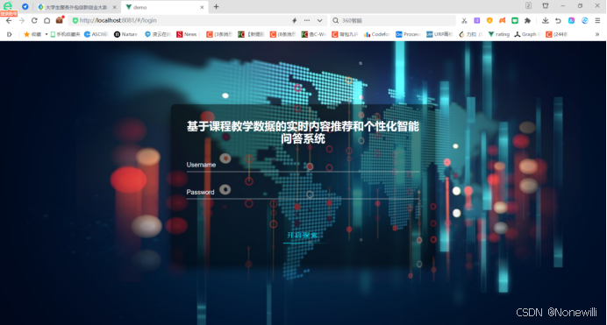The image size is (607, 325).
Task: Open the skin shirt icon in title bar
Action: [x=546, y=5]
